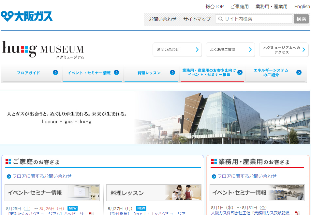The image size is (311, 215).
Task: Go to 総合TOP link
Action: (215, 7)
